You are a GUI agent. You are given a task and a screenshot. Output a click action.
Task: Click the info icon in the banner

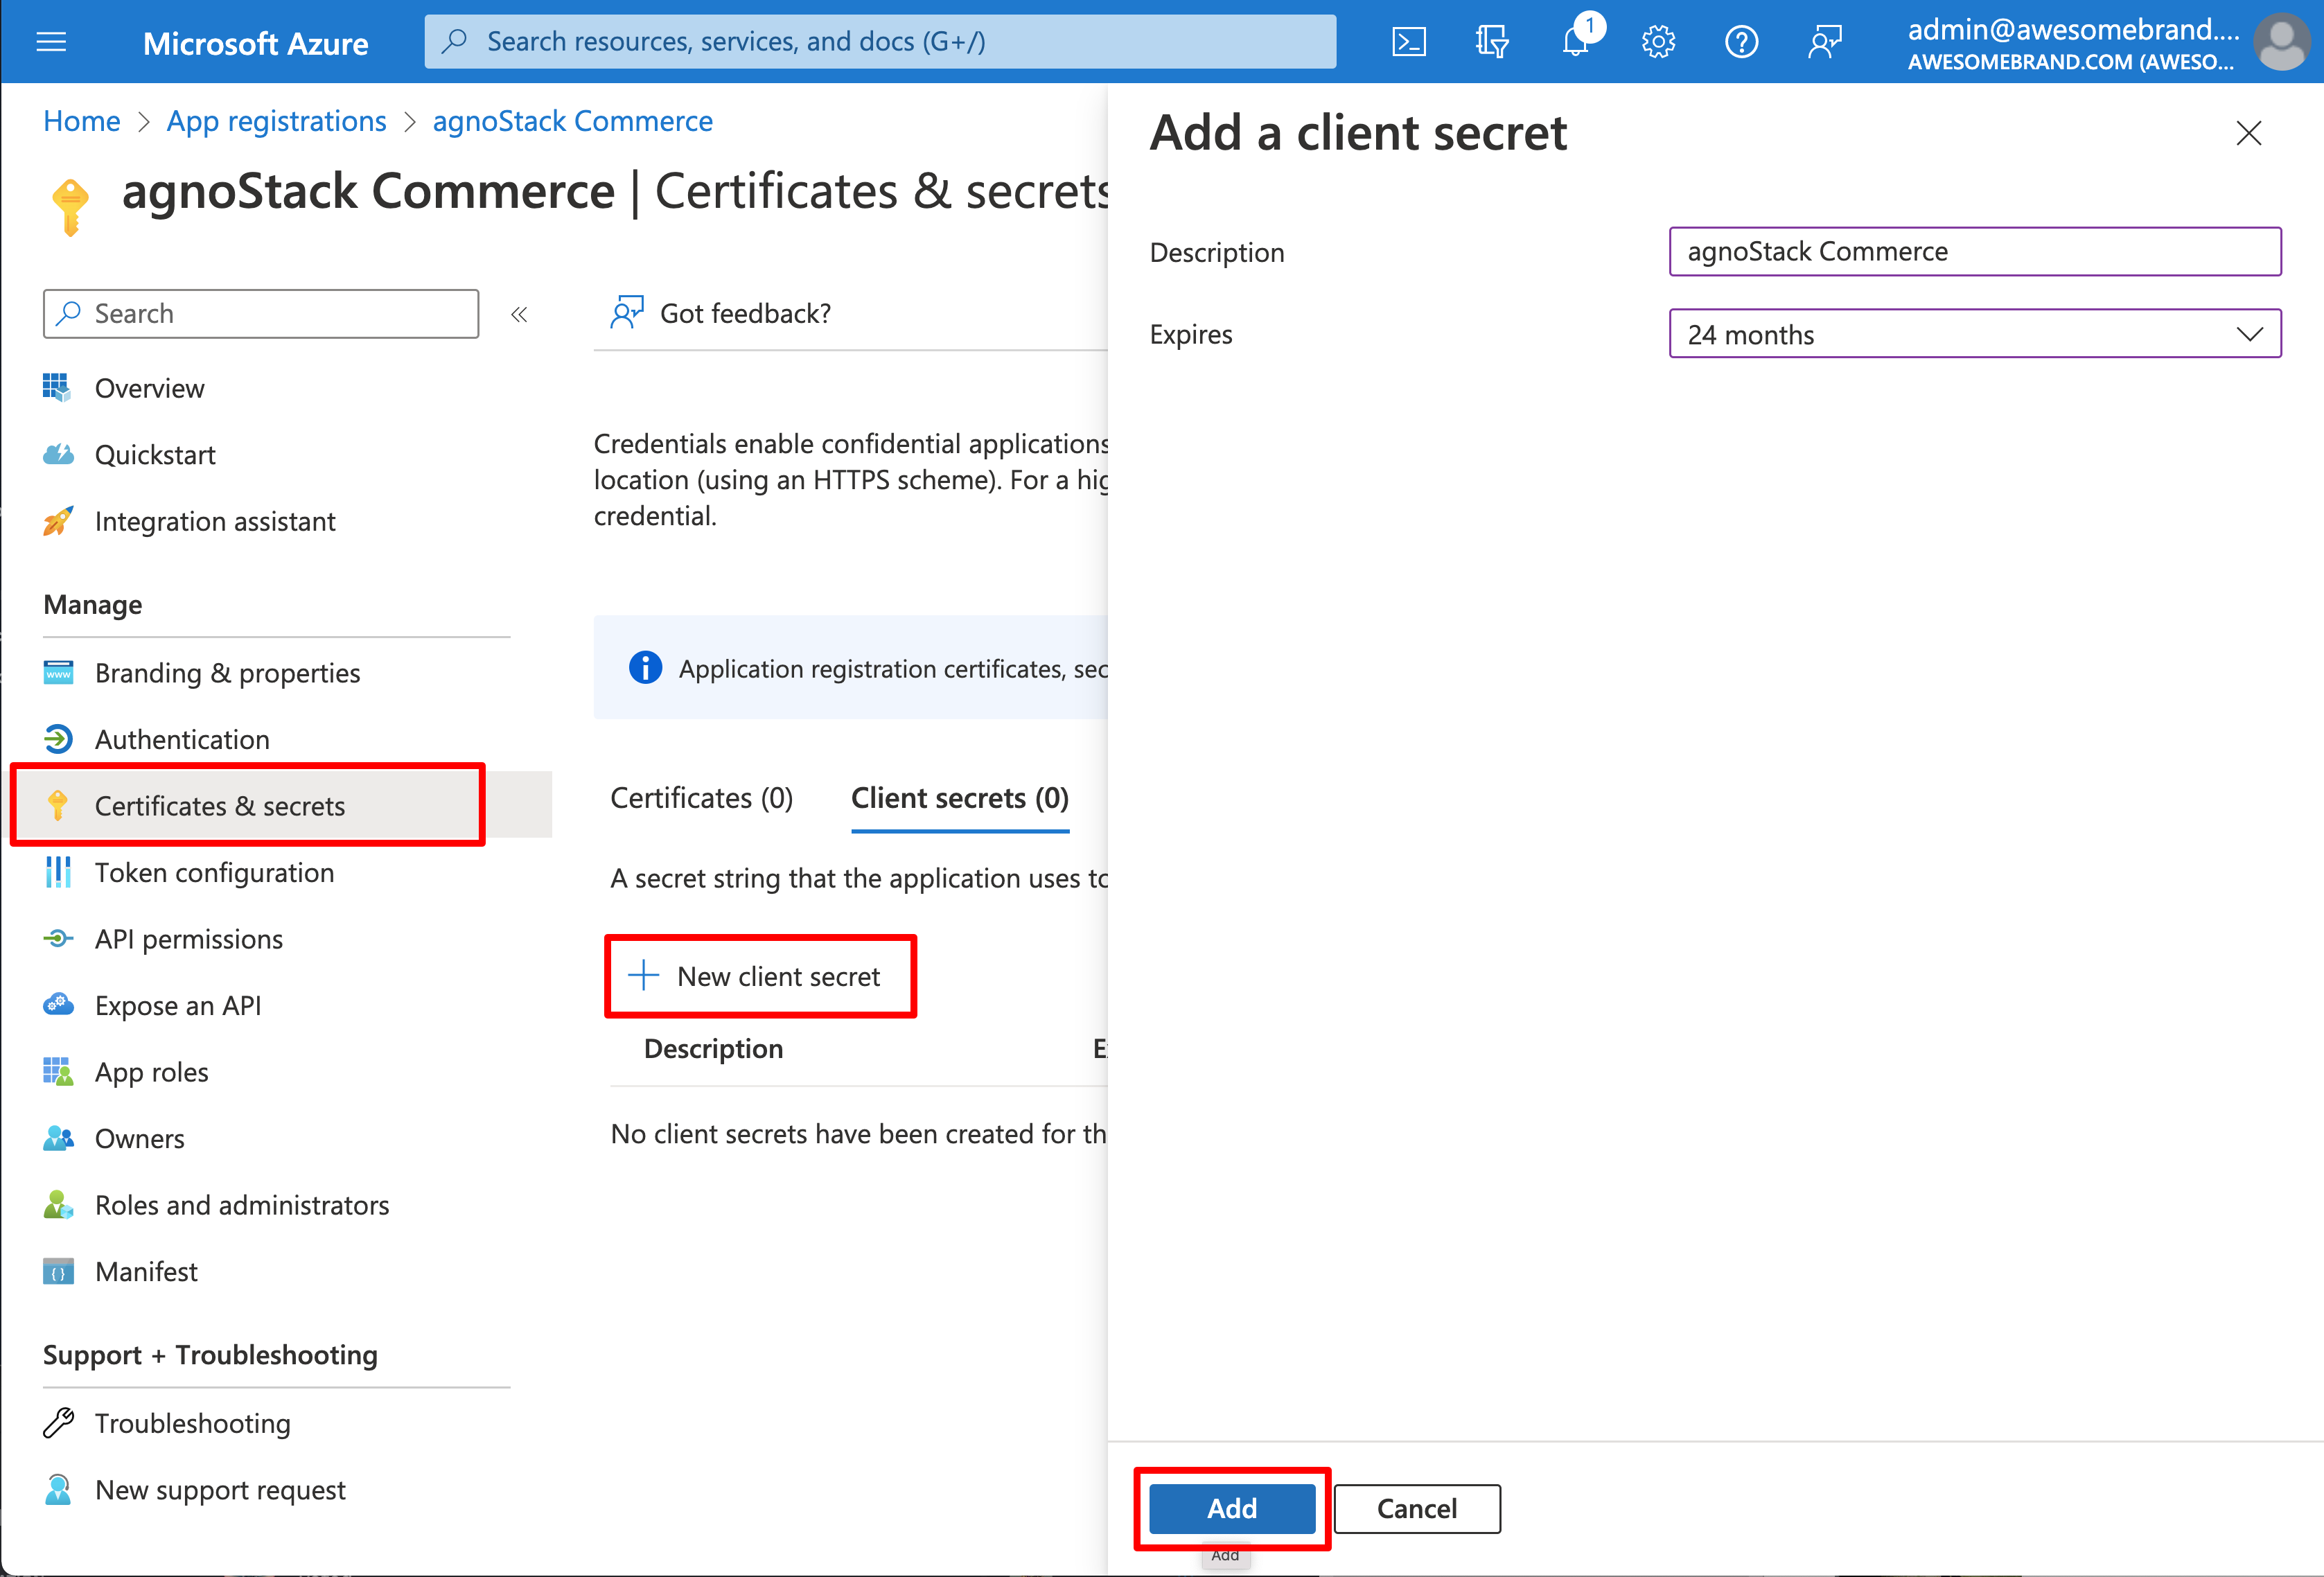point(645,668)
